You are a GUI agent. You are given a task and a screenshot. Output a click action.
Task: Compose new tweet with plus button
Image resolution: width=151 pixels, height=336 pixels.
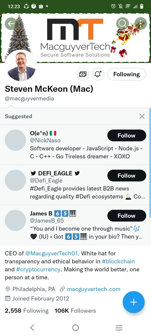tap(134, 302)
